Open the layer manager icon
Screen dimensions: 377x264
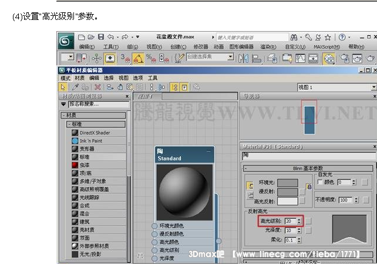coord(272,58)
